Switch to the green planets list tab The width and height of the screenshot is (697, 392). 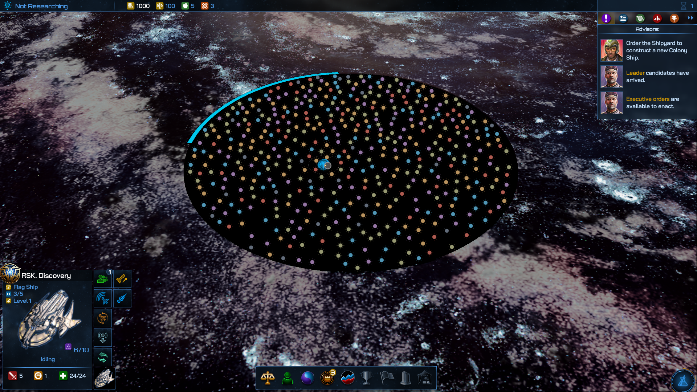coord(640,18)
